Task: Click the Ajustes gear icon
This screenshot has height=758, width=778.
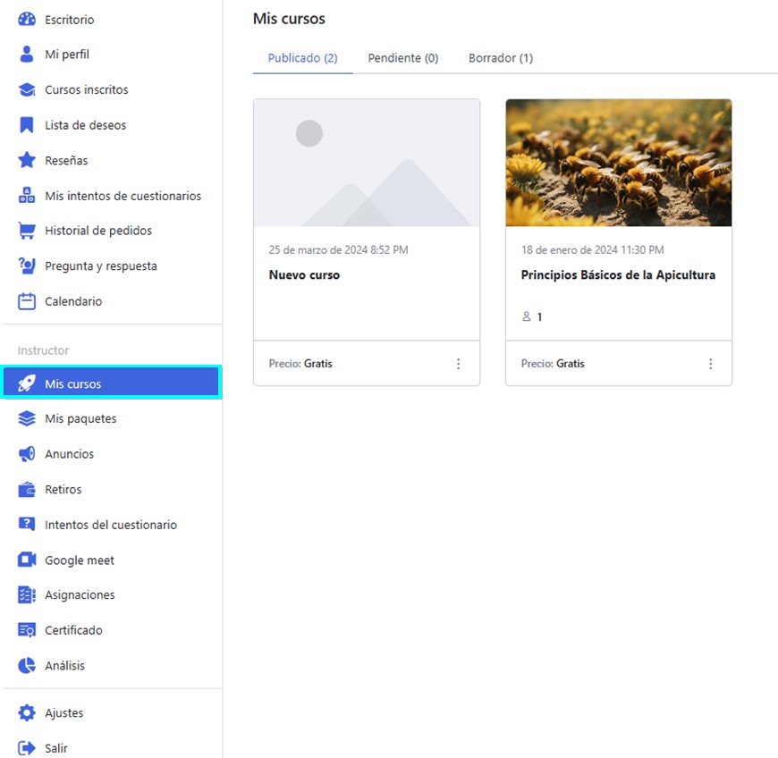Action: (x=27, y=712)
